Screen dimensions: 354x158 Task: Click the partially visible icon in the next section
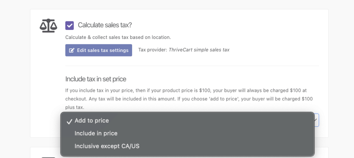click(48, 157)
